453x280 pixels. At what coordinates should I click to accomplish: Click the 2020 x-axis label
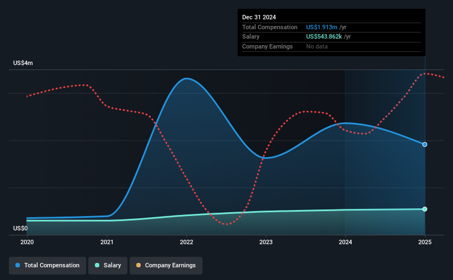(x=27, y=242)
